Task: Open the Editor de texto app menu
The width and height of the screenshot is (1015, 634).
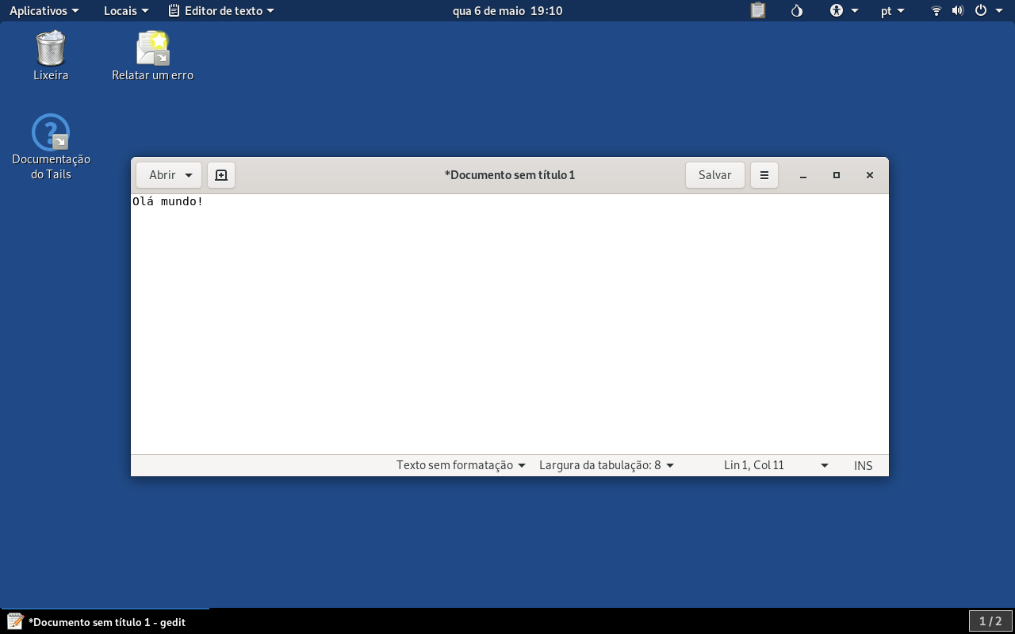Action: click(x=221, y=10)
